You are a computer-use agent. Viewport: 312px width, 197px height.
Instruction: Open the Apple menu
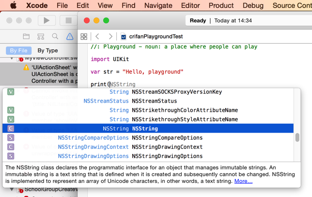[14, 5]
